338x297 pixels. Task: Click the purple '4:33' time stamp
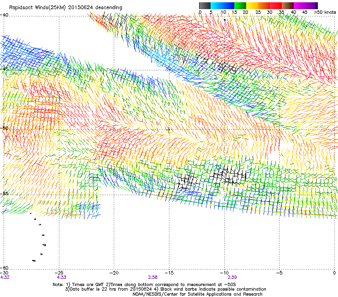62,277
